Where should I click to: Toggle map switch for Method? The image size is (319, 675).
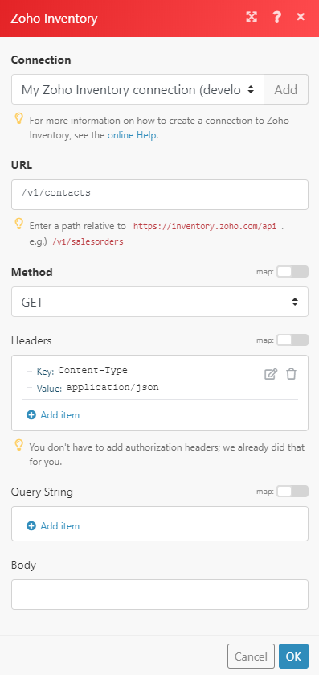292,272
